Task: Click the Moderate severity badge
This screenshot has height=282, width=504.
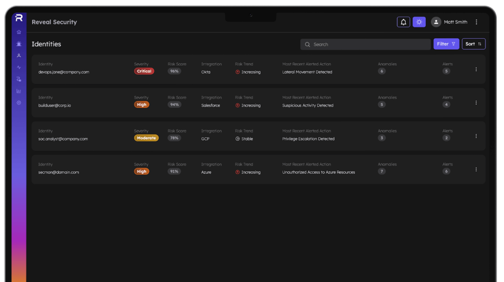Action: pos(146,138)
